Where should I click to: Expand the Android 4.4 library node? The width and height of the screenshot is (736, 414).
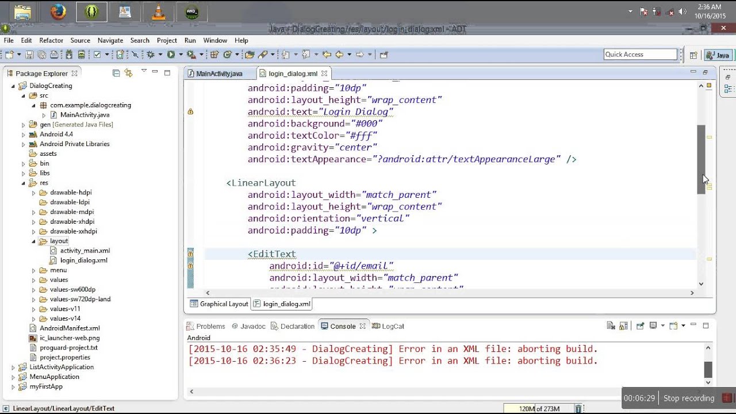click(x=24, y=135)
